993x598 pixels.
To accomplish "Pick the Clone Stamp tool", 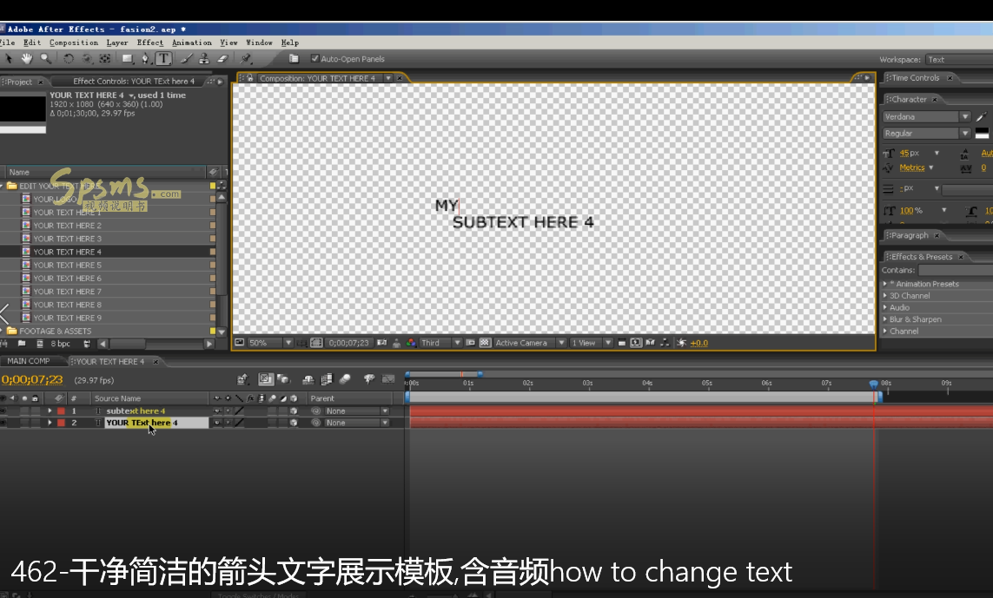I will click(203, 59).
